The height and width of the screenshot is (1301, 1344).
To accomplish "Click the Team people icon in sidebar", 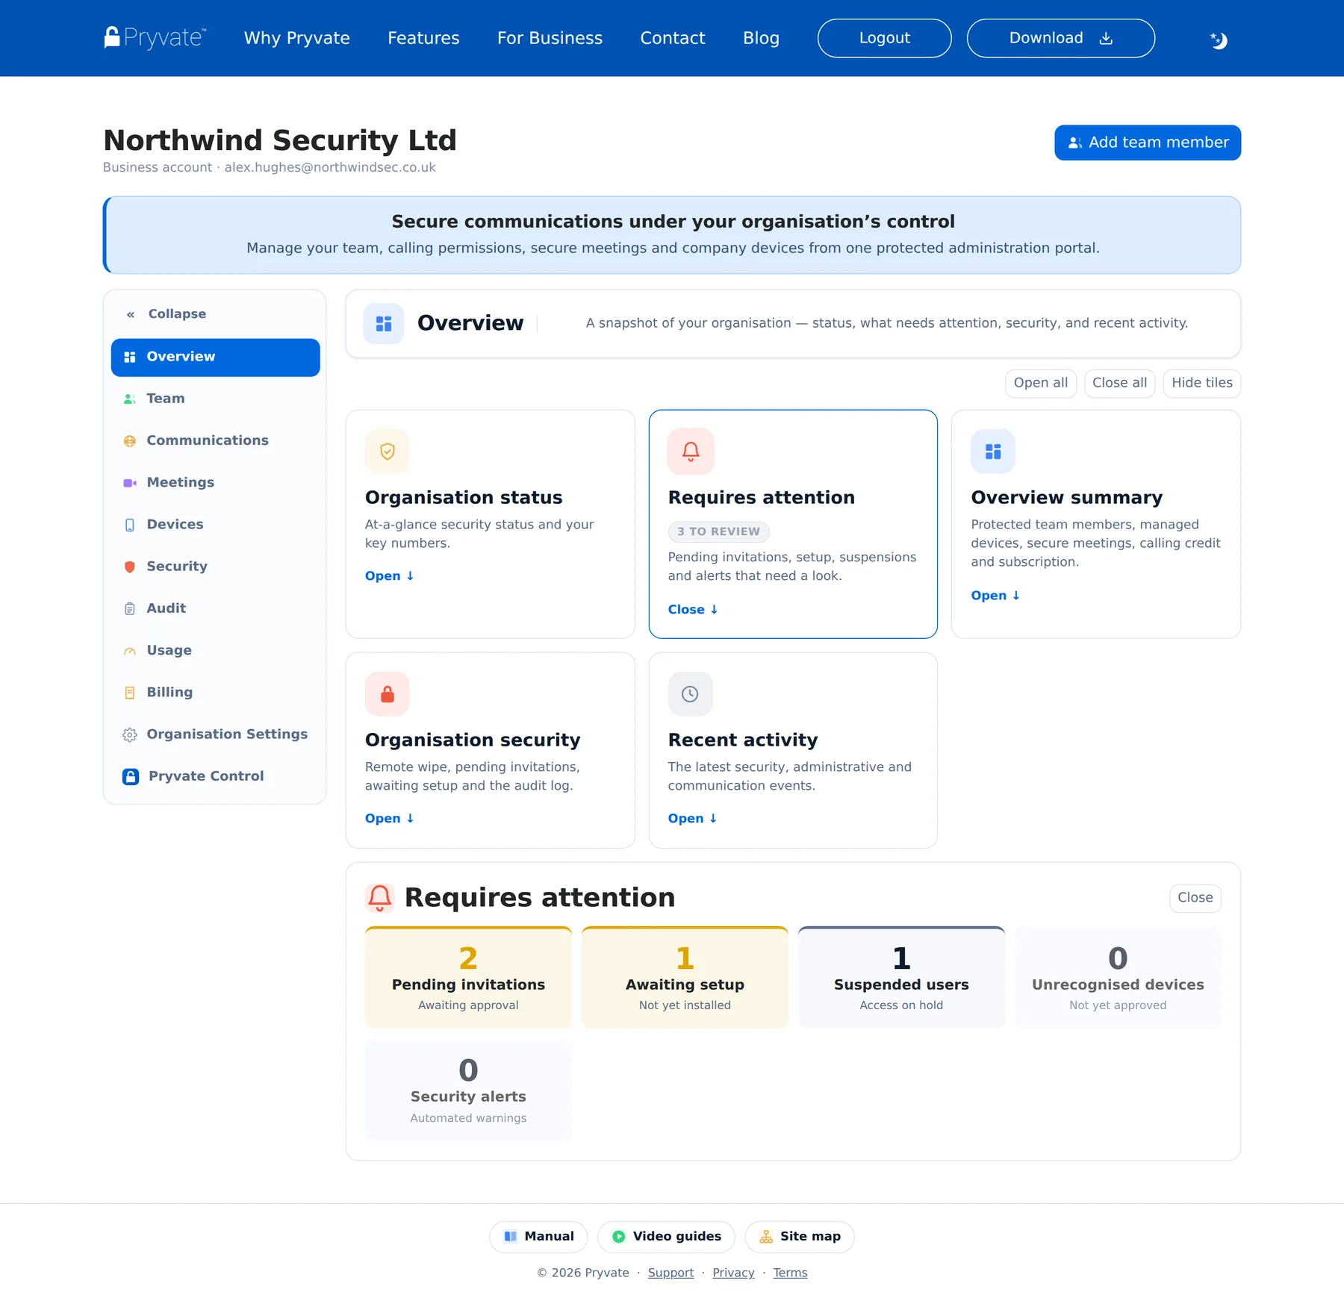I will 129,399.
